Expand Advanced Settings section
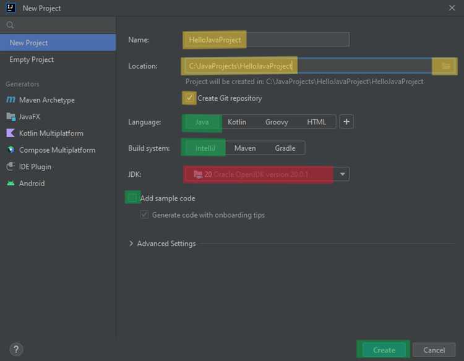 point(131,244)
